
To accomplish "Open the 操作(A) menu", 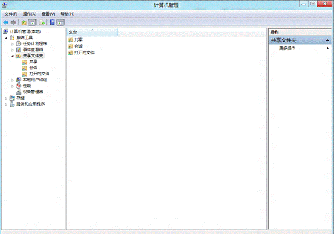I will click(x=30, y=14).
